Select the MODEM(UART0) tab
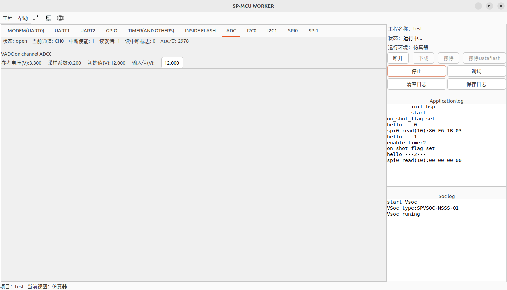Viewport: 507px width, 290px height. pos(26,31)
